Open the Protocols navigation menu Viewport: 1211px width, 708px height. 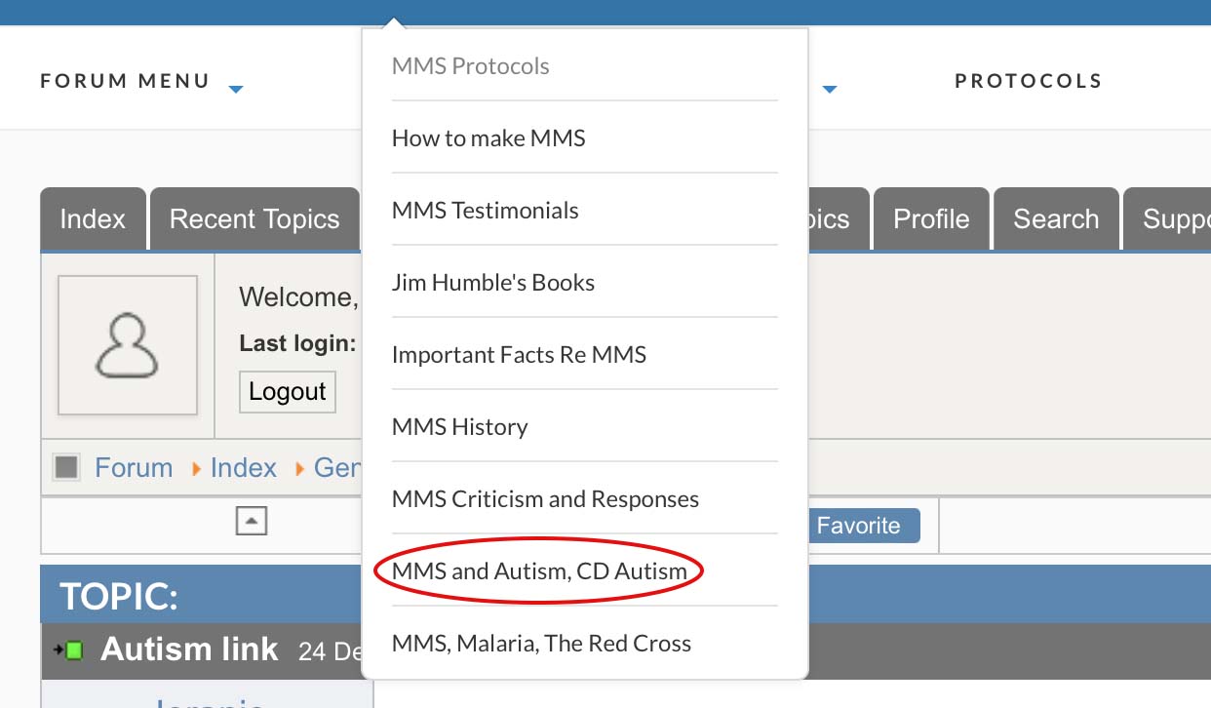pyautogui.click(x=1028, y=81)
